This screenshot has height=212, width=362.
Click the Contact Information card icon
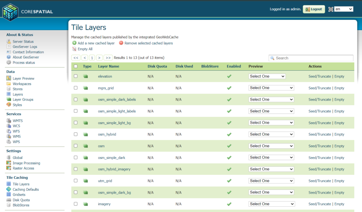9,52
